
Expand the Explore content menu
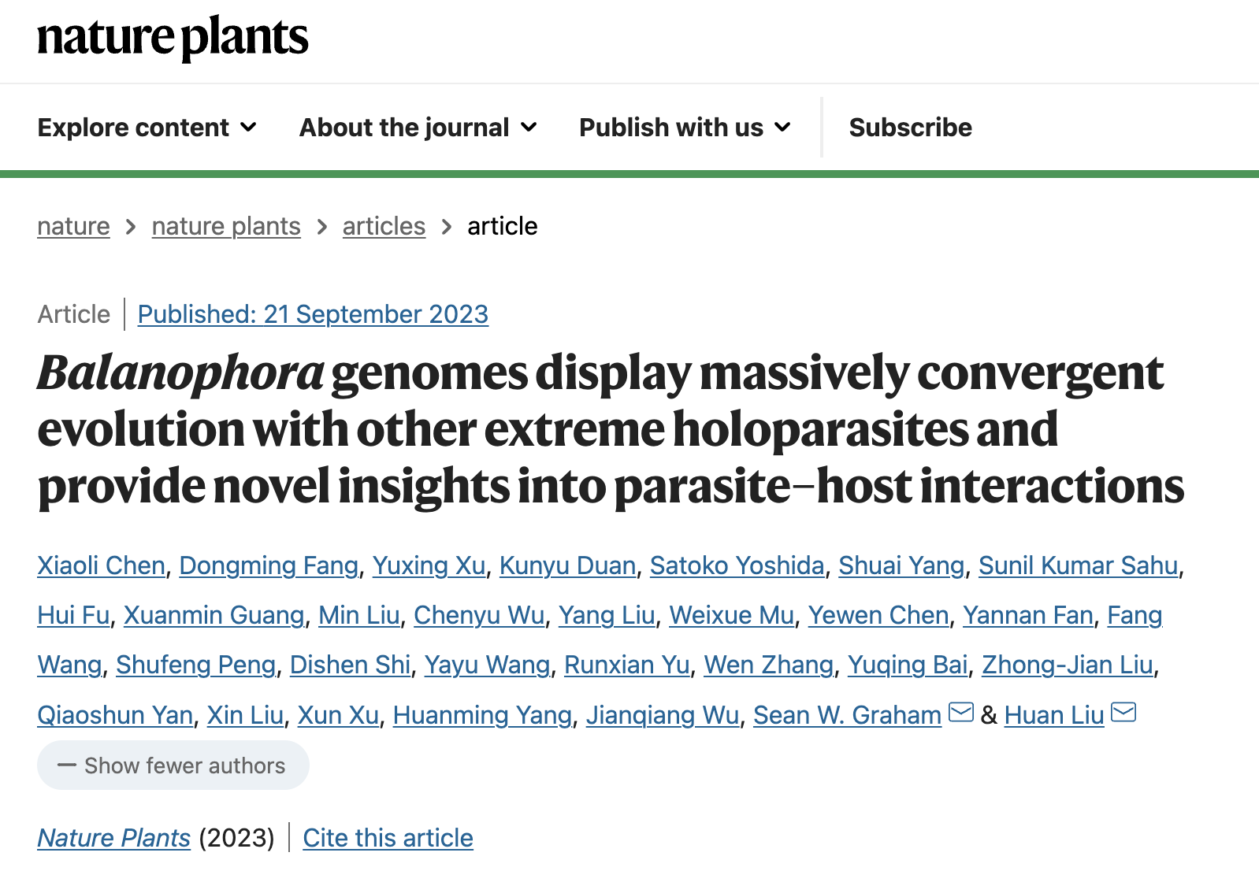point(147,128)
